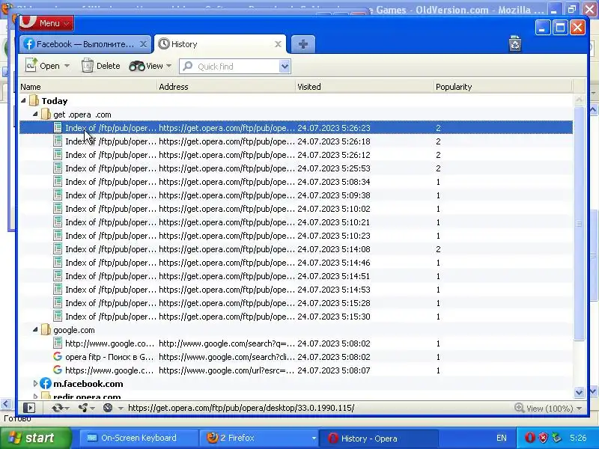This screenshot has width=599, height=449.
Task: Close the Facebook tab
Action: pyautogui.click(x=143, y=44)
